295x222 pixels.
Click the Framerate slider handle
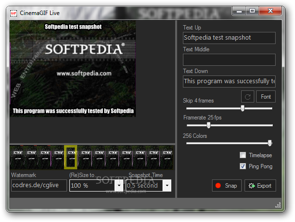(x=209, y=125)
